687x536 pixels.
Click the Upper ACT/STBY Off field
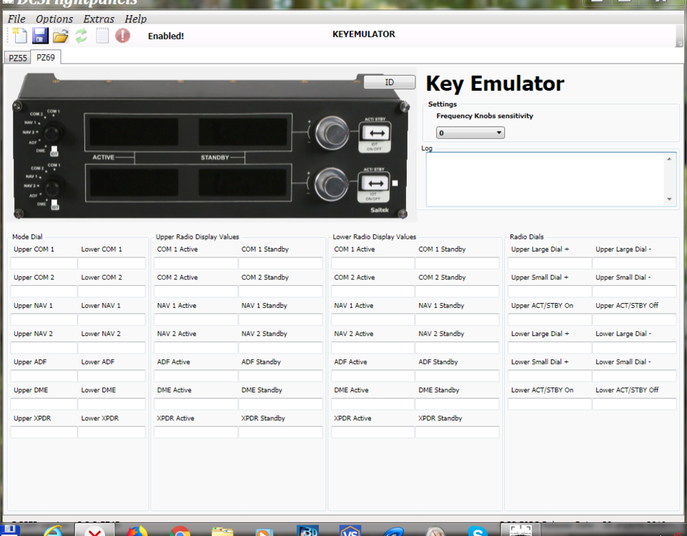pyautogui.click(x=634, y=319)
